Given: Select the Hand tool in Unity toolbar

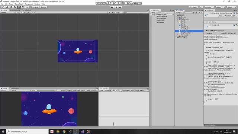Looking at the screenshot, I should (3, 7).
